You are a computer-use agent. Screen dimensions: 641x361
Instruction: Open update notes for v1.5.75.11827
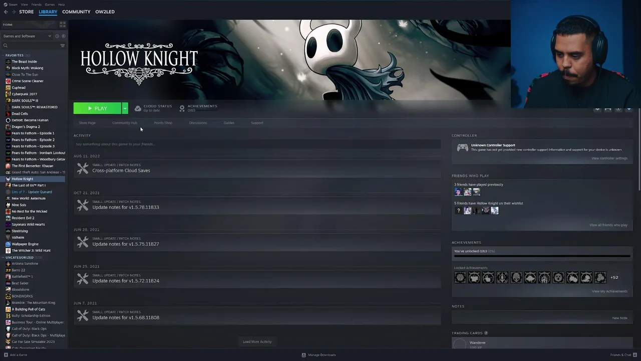257,242
